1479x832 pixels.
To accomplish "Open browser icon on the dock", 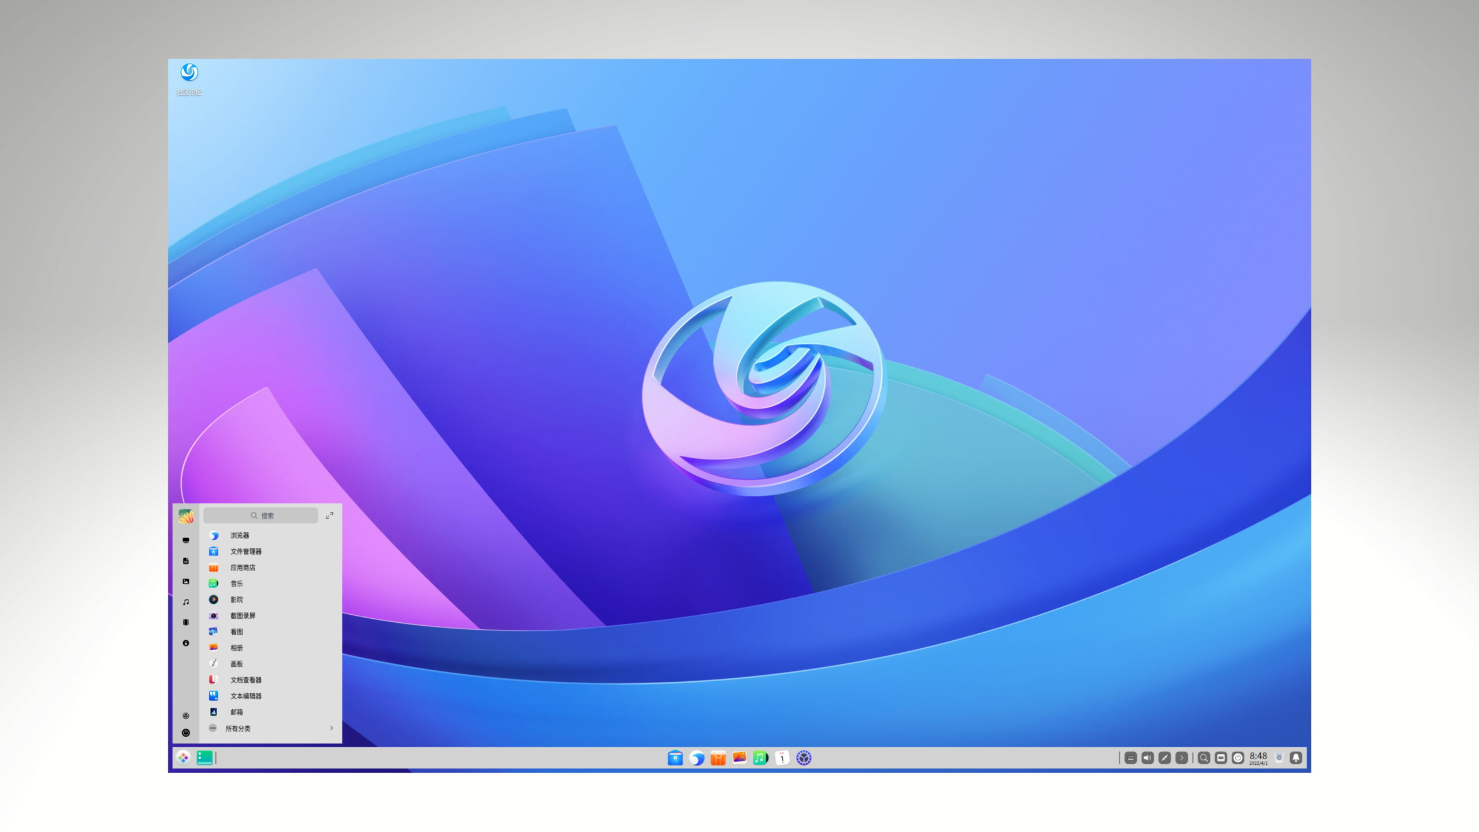I will coord(697,757).
